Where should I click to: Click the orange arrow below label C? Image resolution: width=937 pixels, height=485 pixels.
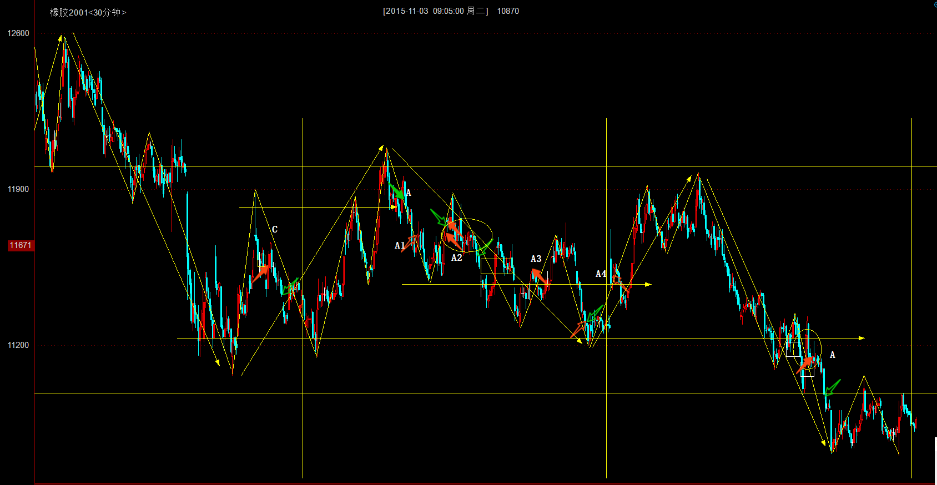(x=260, y=274)
